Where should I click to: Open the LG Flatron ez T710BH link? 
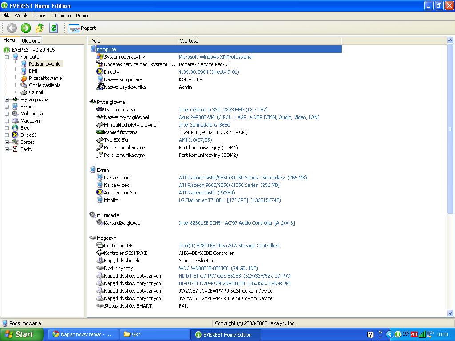point(230,200)
